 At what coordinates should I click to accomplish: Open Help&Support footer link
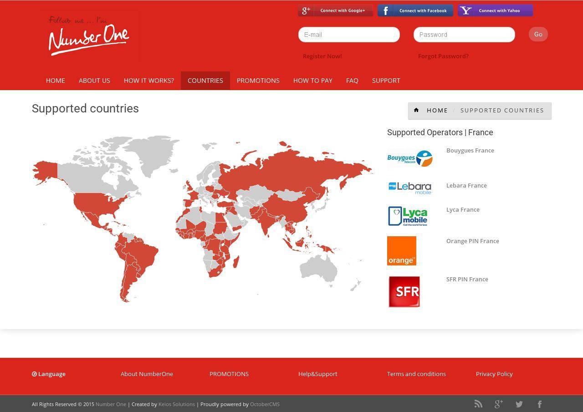click(x=318, y=374)
